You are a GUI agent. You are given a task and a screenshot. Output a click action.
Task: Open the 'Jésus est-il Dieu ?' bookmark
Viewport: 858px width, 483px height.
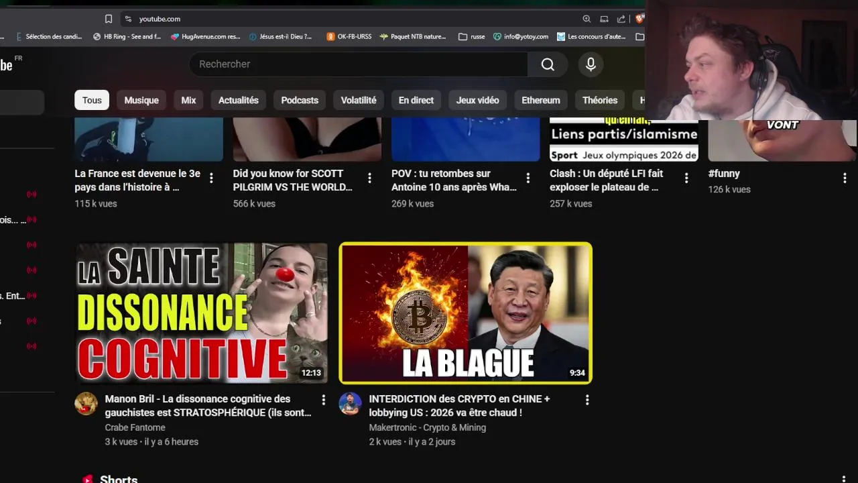tap(280, 37)
